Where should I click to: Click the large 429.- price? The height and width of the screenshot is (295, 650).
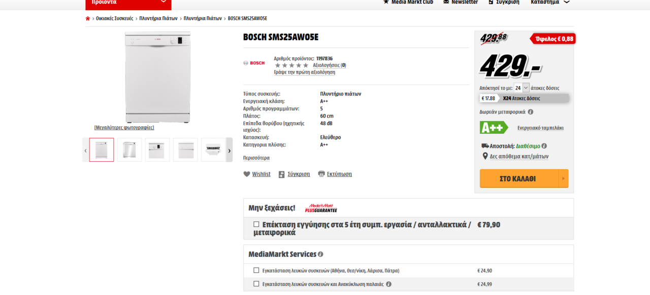click(509, 65)
